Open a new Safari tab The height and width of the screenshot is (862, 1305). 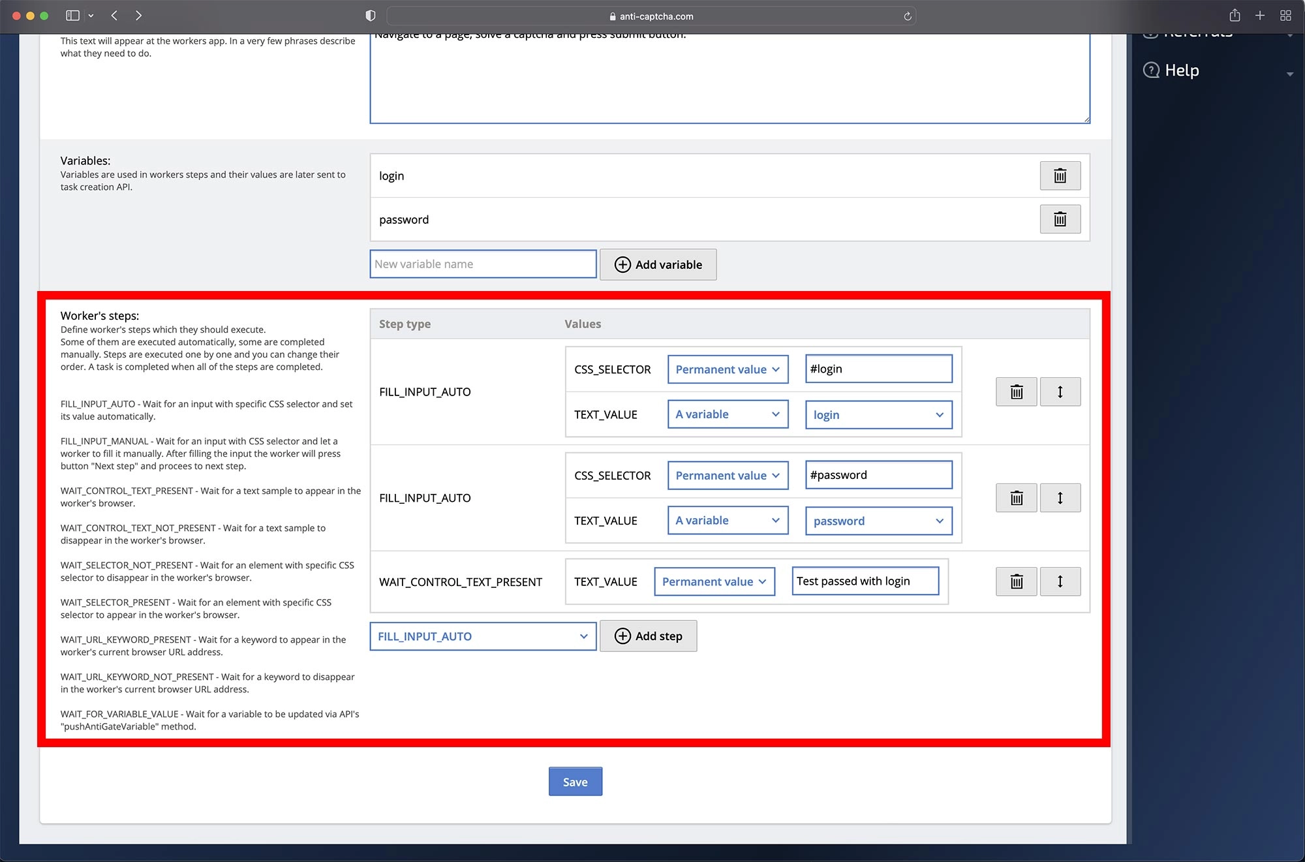(x=1260, y=16)
